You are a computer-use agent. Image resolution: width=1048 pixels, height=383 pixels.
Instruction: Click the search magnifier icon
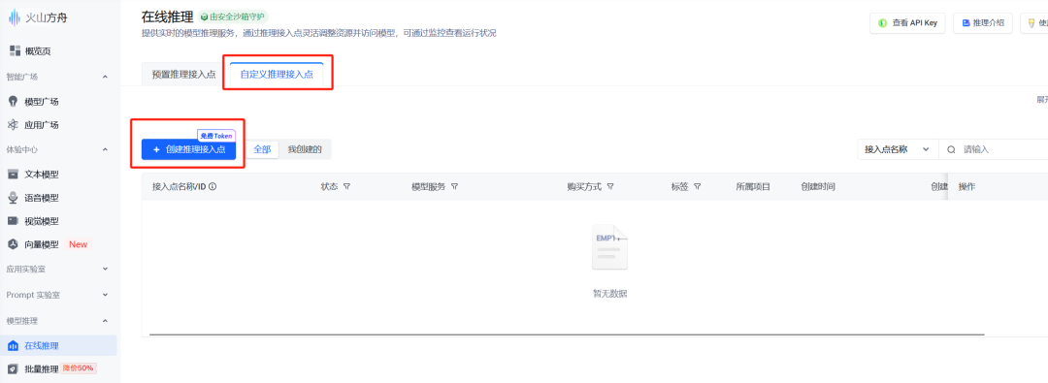951,149
